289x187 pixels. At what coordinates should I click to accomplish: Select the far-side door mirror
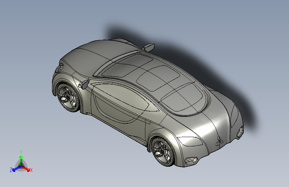(149, 47)
